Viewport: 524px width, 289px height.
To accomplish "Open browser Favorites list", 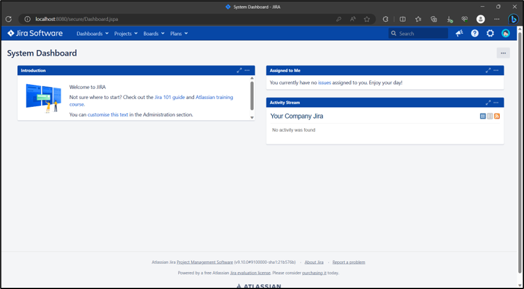I will (x=418, y=19).
